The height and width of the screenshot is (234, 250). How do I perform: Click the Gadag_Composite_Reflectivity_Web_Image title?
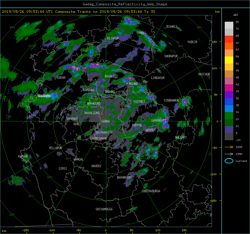[125, 4]
